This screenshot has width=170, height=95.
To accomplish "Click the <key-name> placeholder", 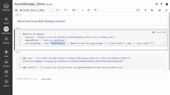I will (x=143, y=43).
